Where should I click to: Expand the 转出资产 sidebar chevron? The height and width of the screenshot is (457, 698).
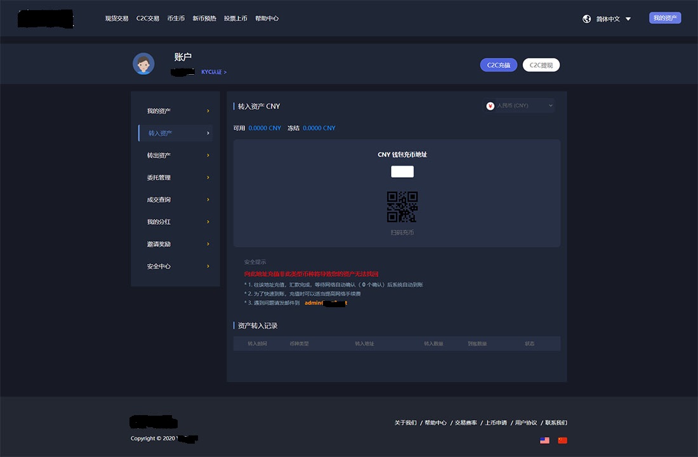click(208, 155)
